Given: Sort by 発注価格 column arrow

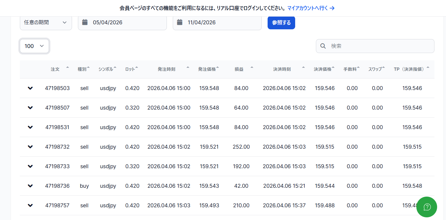Looking at the screenshot, I should tap(218, 68).
